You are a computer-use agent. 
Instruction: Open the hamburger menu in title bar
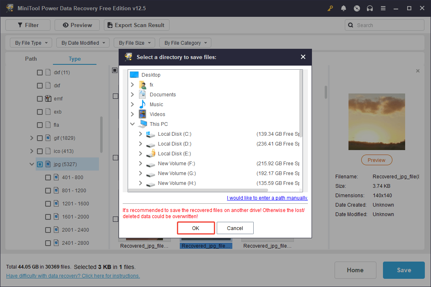point(383,8)
